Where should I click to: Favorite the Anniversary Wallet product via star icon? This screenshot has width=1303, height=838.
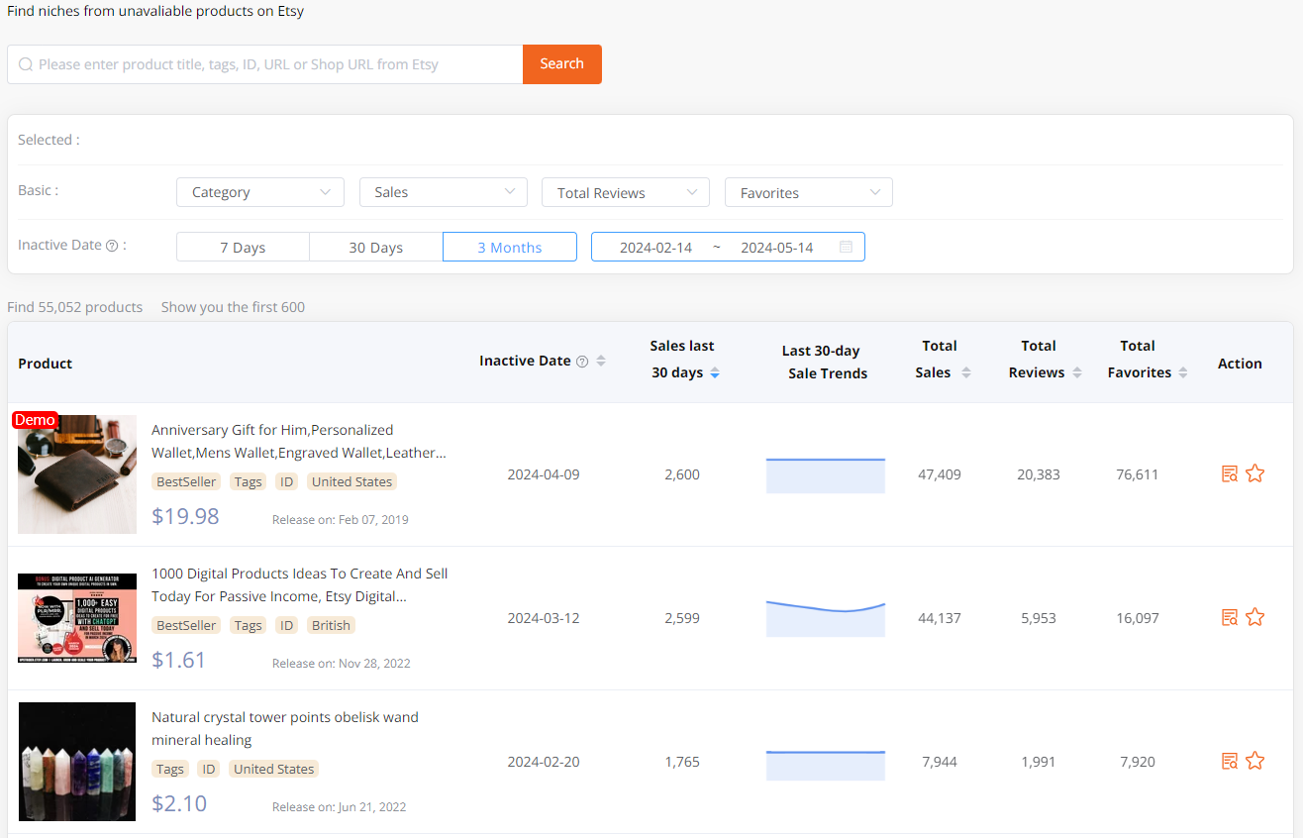pos(1255,473)
